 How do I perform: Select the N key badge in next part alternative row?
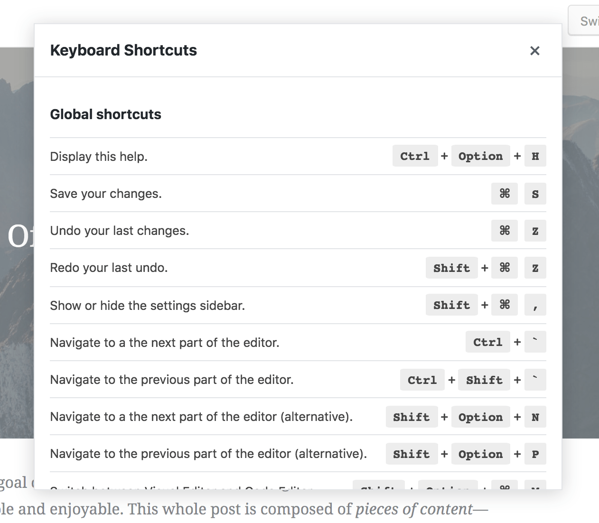[x=535, y=417]
